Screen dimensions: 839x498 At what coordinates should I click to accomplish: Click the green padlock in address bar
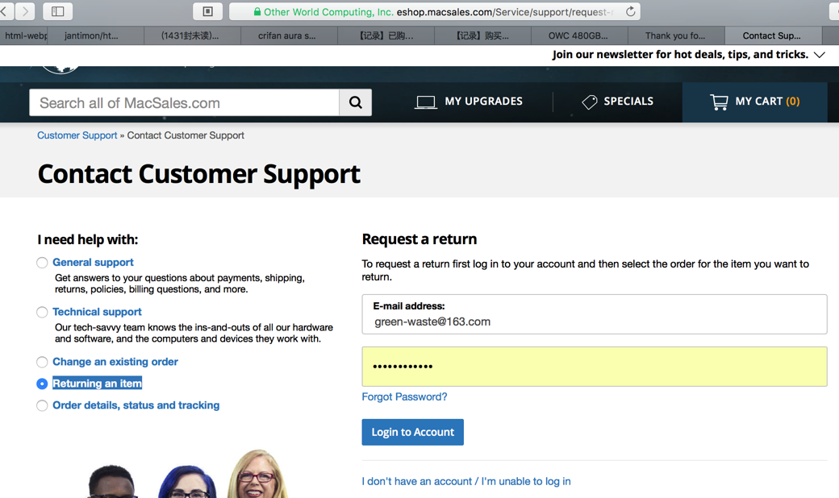click(x=257, y=12)
